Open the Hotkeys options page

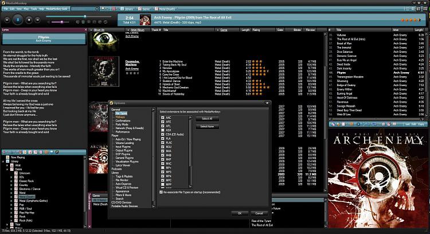[x=120, y=117]
